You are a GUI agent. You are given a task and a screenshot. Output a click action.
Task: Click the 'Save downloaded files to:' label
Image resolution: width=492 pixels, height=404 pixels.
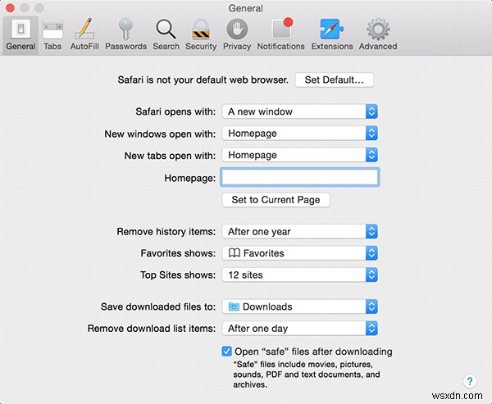pyautogui.click(x=158, y=306)
